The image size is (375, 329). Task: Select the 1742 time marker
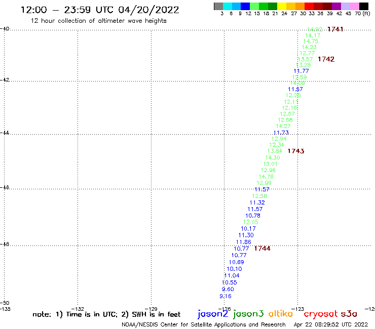point(326,59)
